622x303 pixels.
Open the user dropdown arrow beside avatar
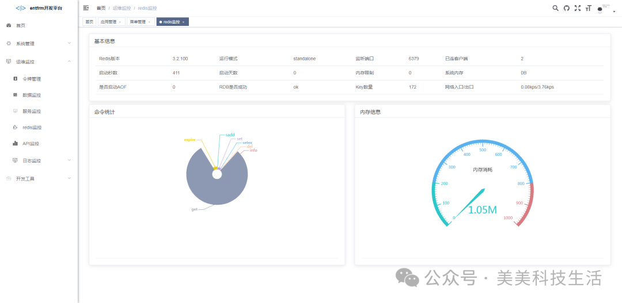click(614, 12)
